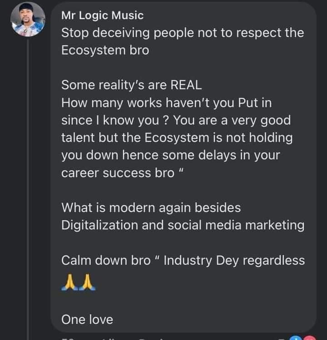
Task: Click the 'you down hence some delays' line
Action: click(x=171, y=155)
